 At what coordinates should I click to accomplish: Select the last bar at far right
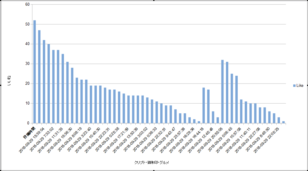[283, 122]
